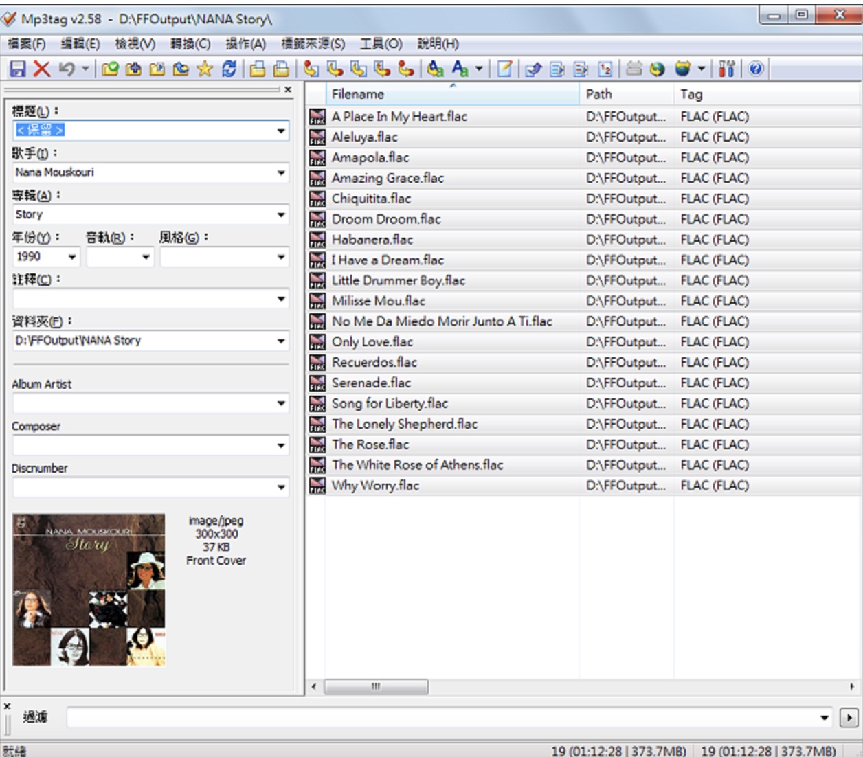This screenshot has height=757, width=863.
Task: Sort files by the Tag column header
Action: tap(767, 94)
